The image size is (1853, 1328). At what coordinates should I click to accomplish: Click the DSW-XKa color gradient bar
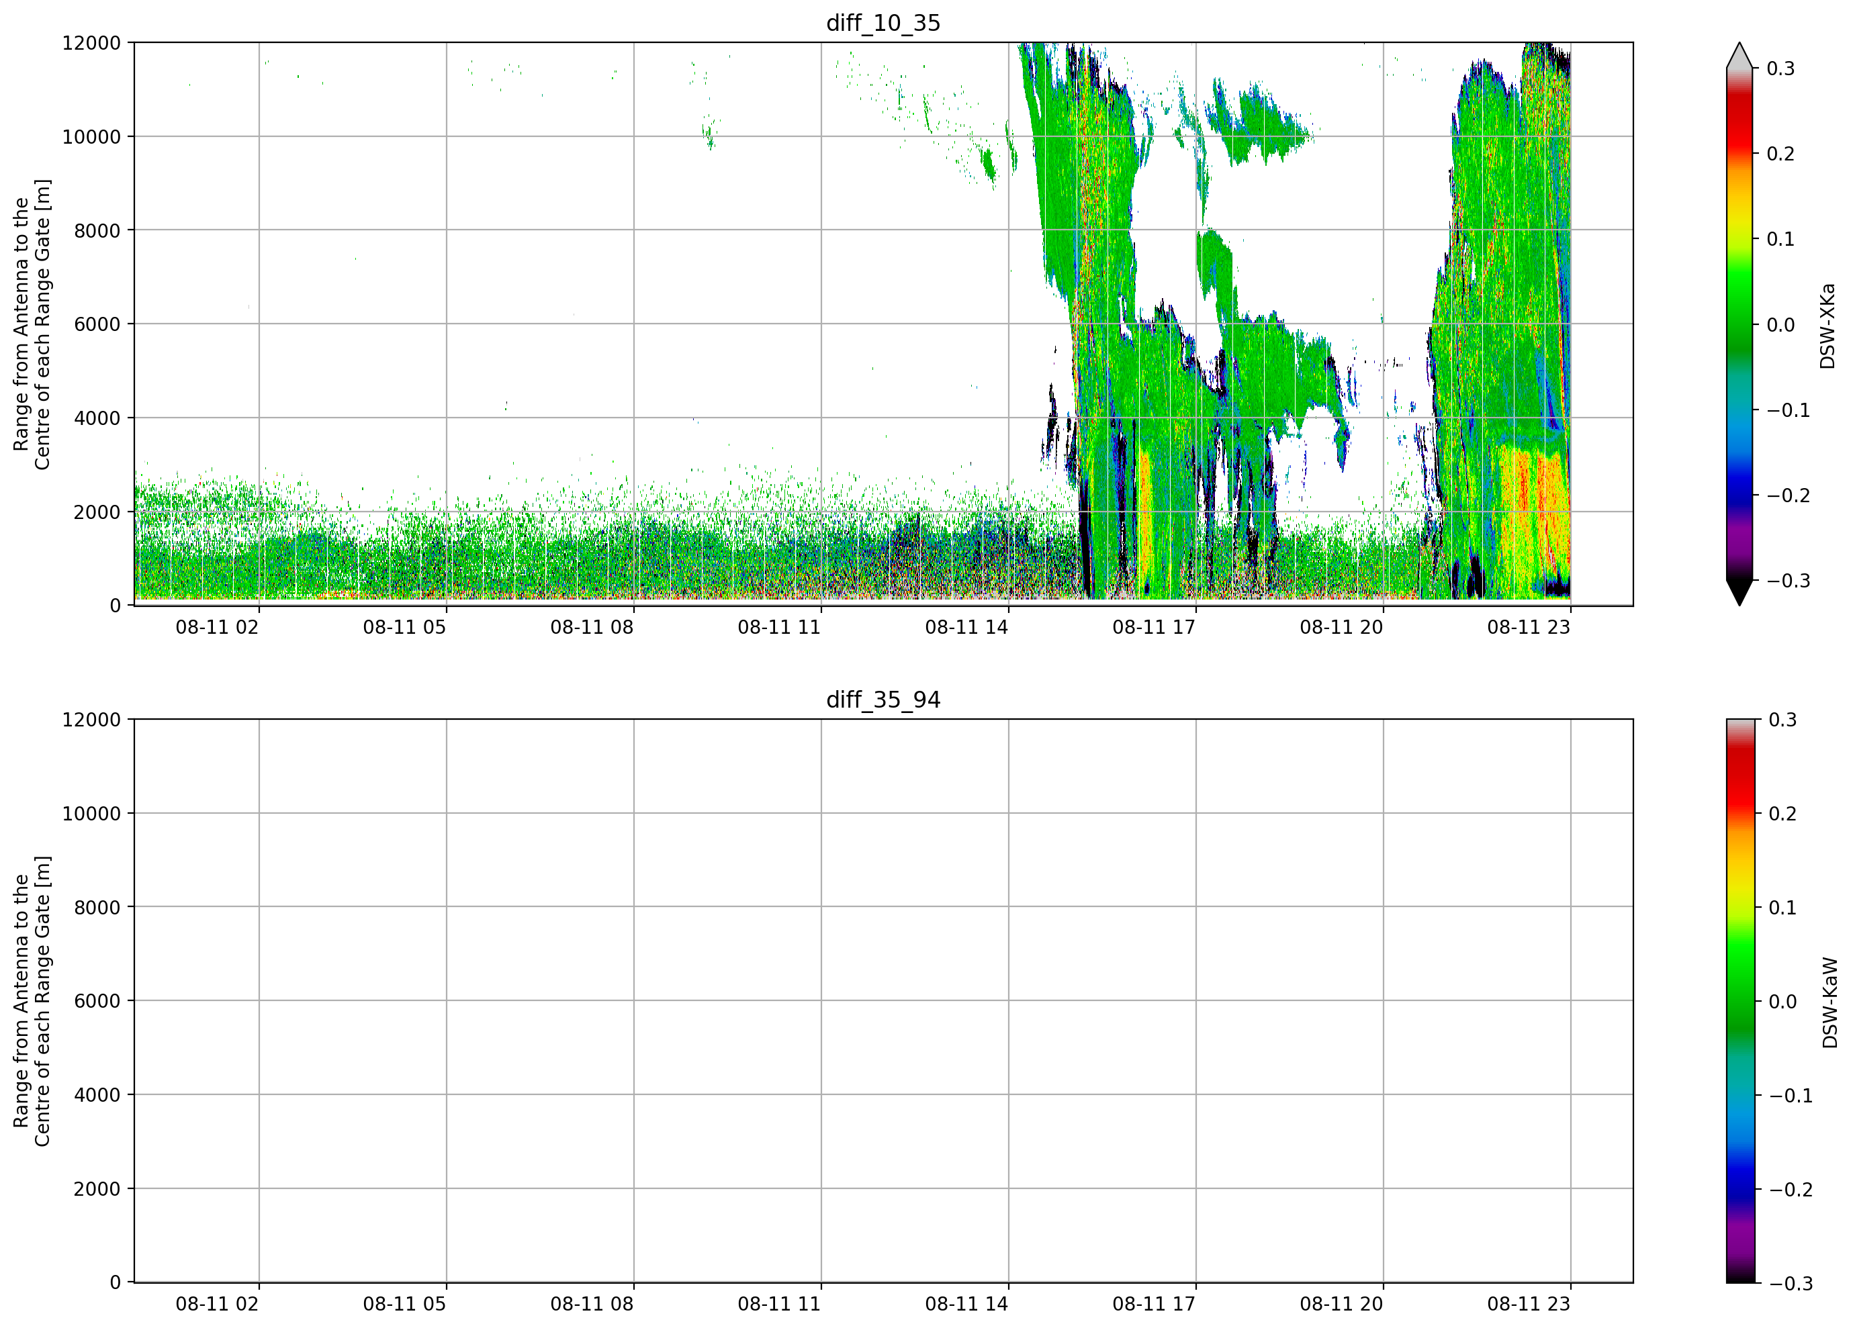click(1739, 324)
